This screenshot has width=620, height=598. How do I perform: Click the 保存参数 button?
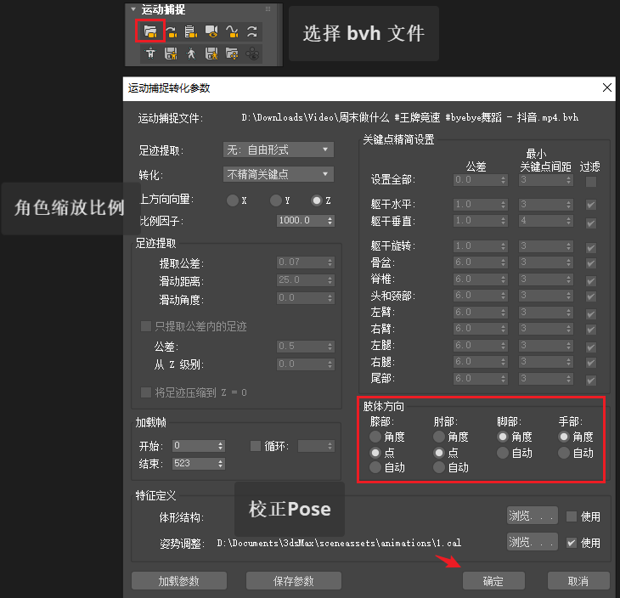coord(293,581)
